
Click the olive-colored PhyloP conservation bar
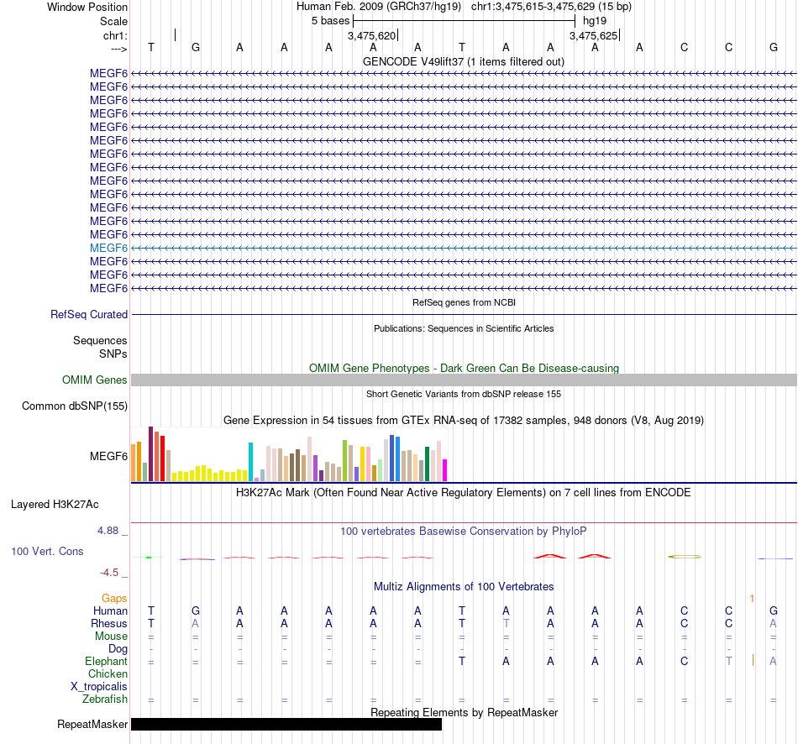click(685, 557)
